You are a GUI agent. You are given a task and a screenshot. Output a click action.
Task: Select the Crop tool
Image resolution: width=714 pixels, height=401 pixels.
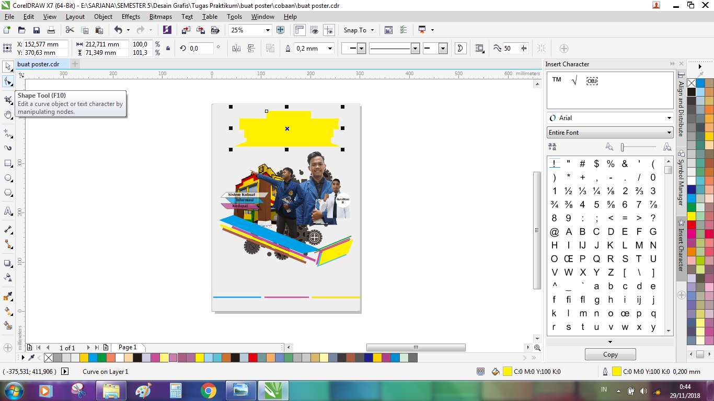[x=8, y=99]
